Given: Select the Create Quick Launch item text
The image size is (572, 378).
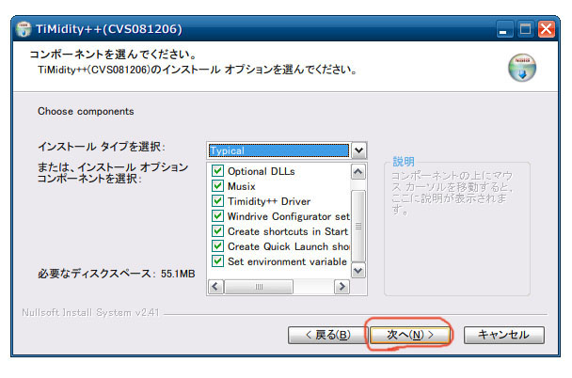Looking at the screenshot, I should point(289,246).
